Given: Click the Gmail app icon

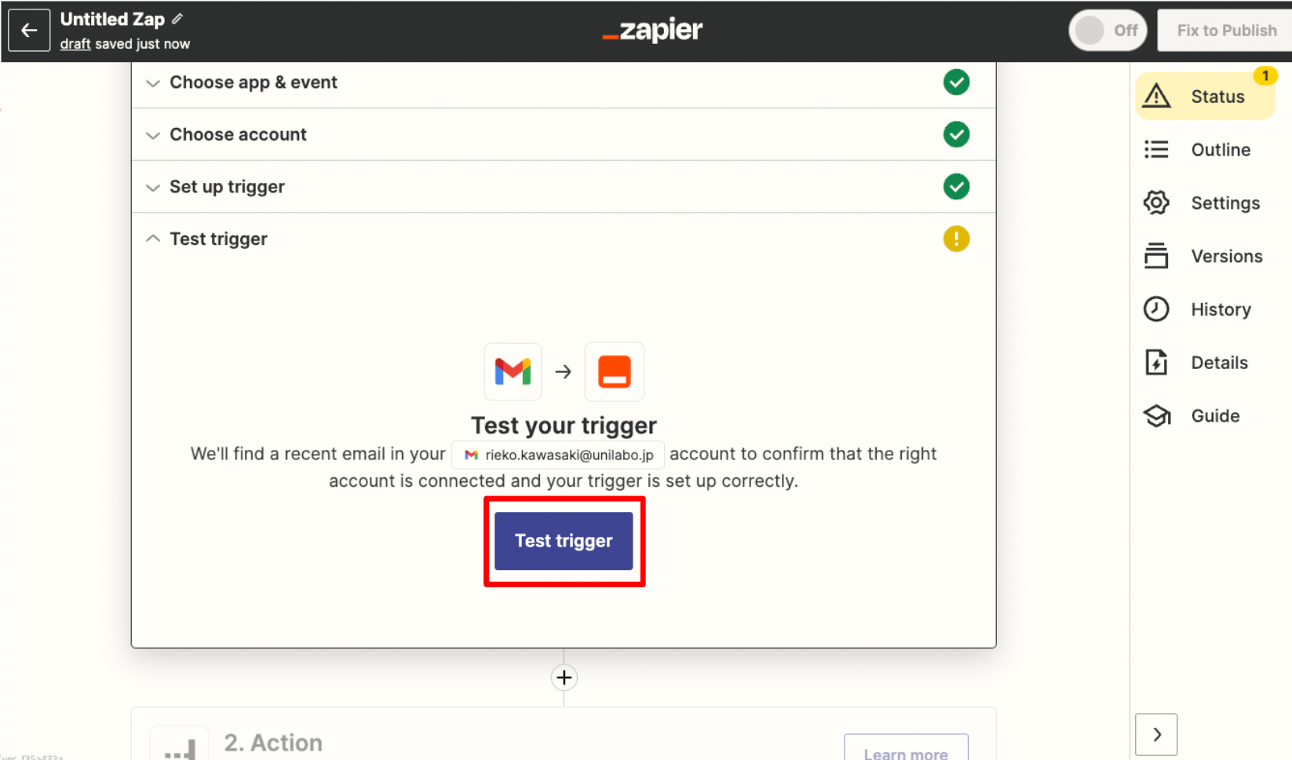Looking at the screenshot, I should click(513, 371).
